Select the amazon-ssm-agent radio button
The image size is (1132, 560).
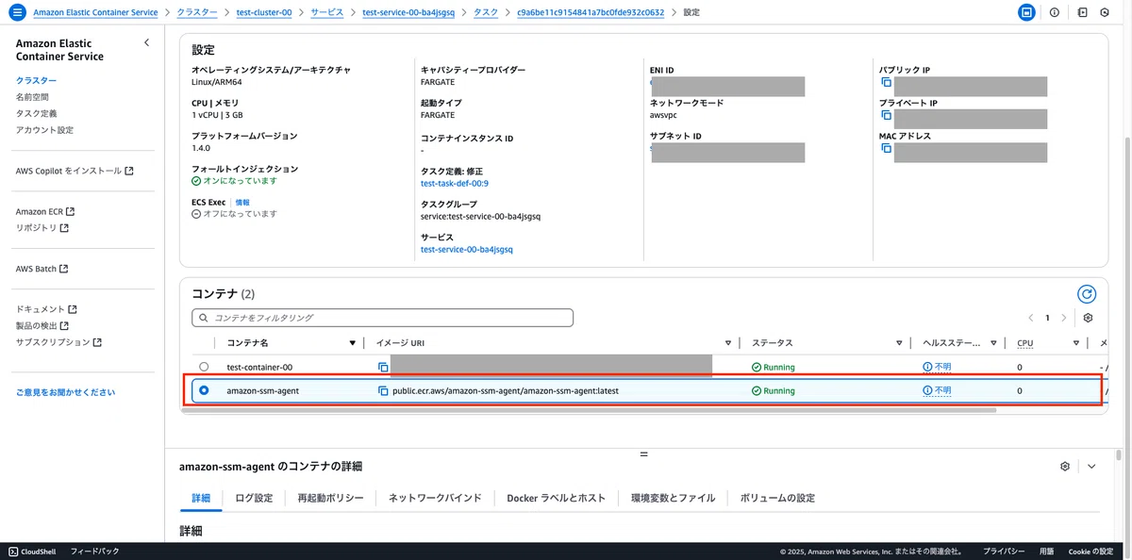pos(204,390)
